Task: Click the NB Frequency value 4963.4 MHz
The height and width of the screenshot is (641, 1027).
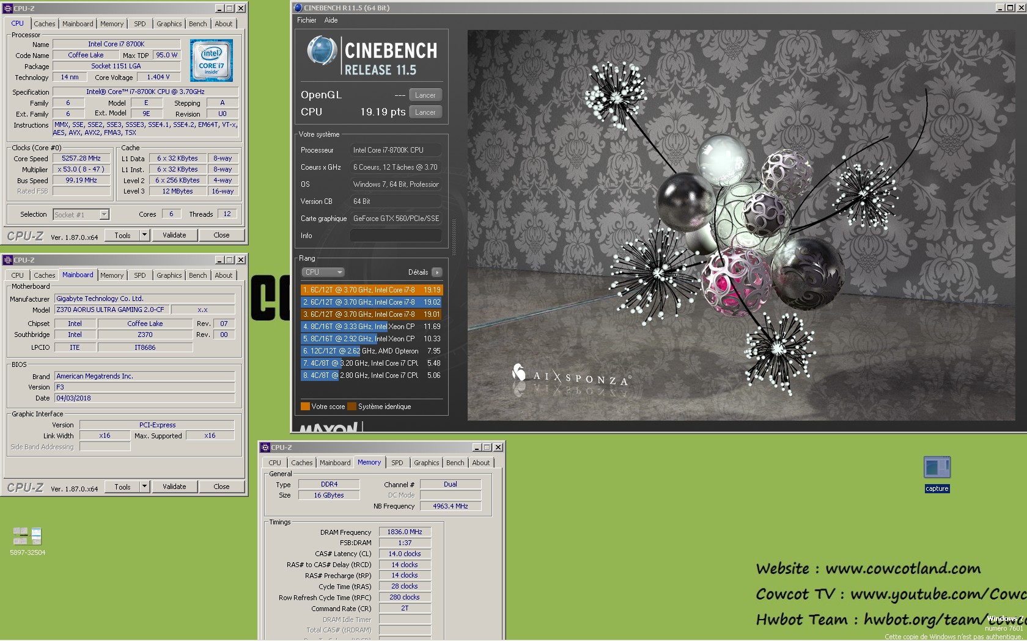Action: click(451, 506)
